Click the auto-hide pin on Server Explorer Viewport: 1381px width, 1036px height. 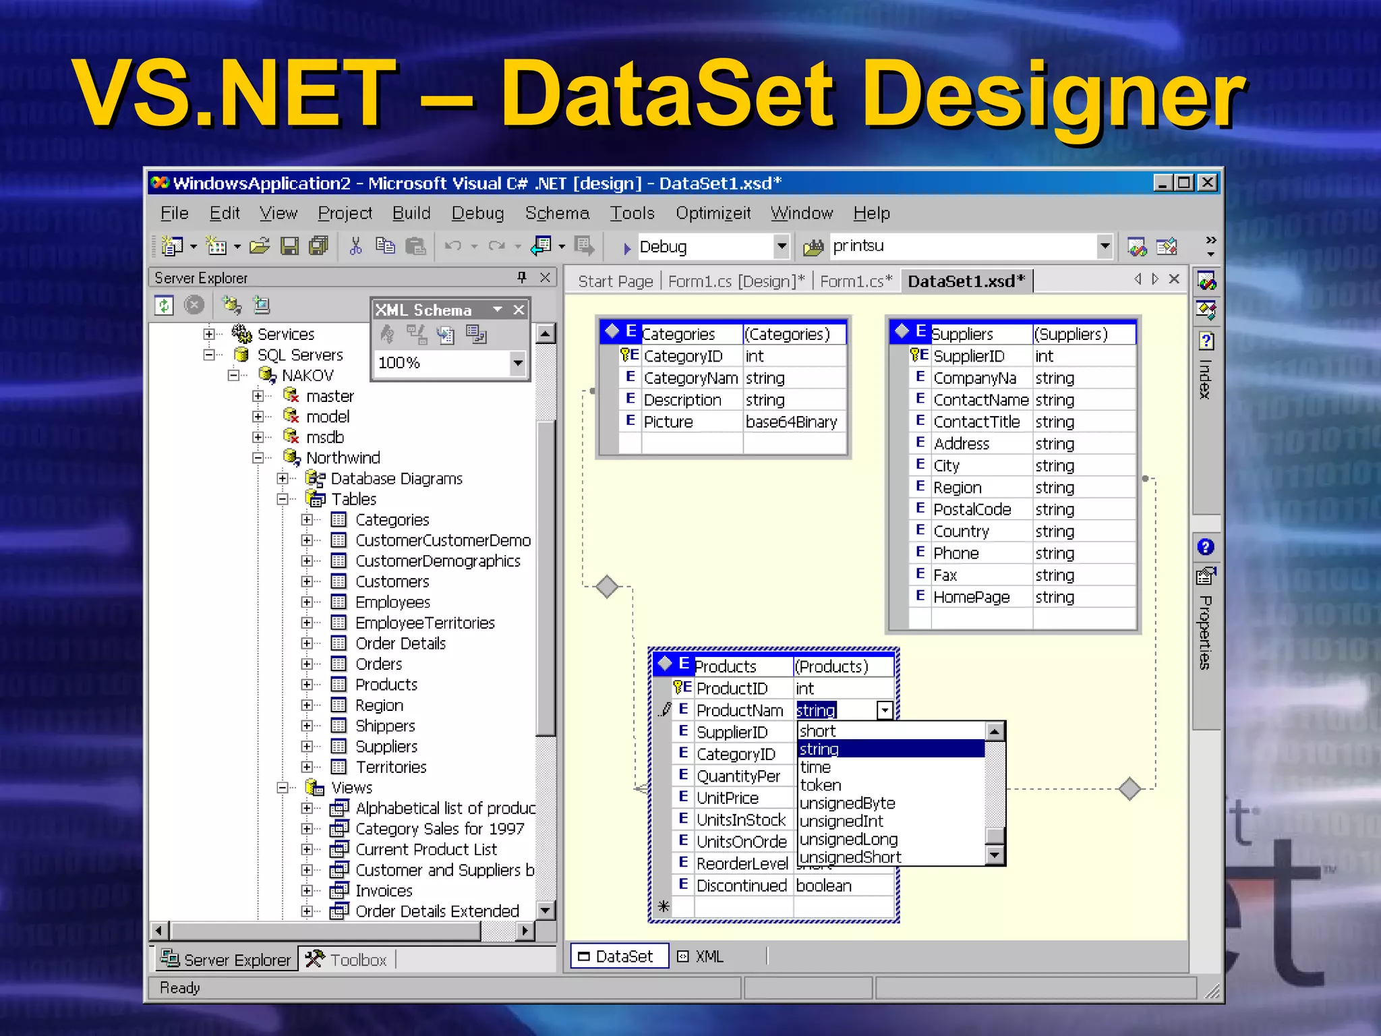(x=521, y=277)
